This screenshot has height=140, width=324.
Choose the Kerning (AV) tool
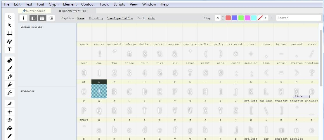(x=10, y=41)
